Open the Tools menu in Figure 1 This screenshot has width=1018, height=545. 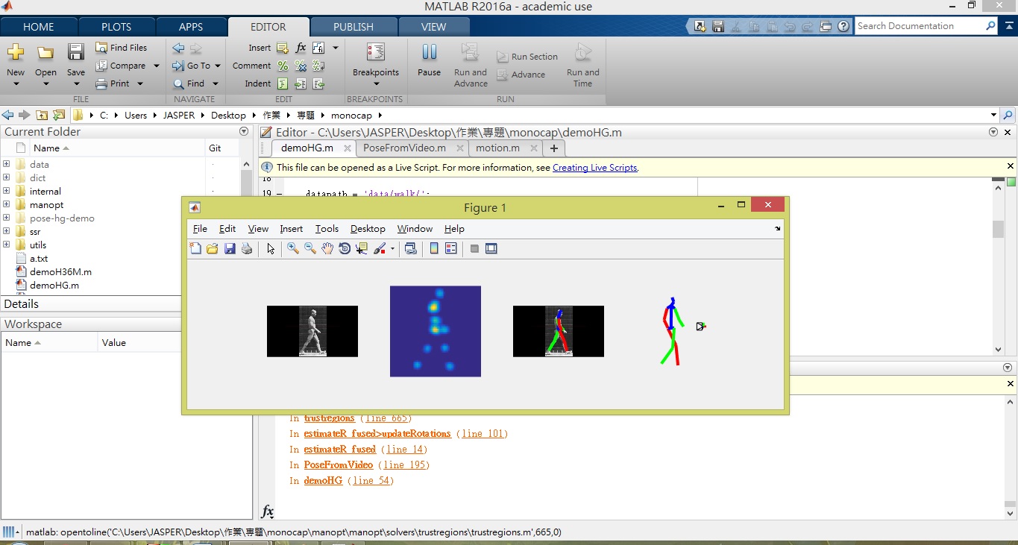[x=327, y=229]
